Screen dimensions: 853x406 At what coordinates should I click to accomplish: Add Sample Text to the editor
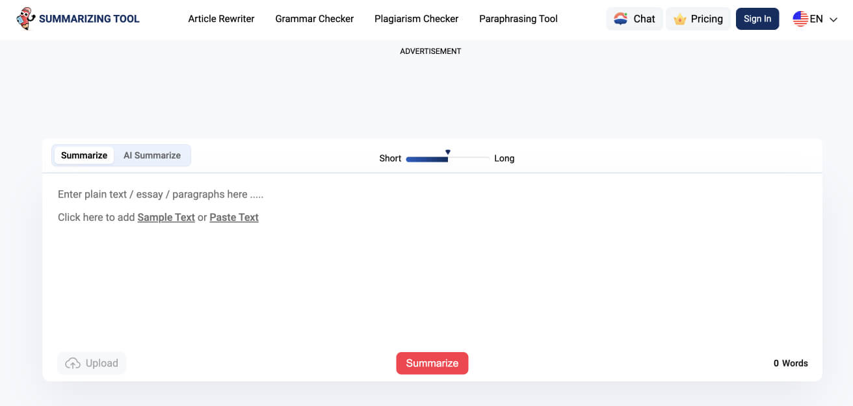tap(166, 217)
